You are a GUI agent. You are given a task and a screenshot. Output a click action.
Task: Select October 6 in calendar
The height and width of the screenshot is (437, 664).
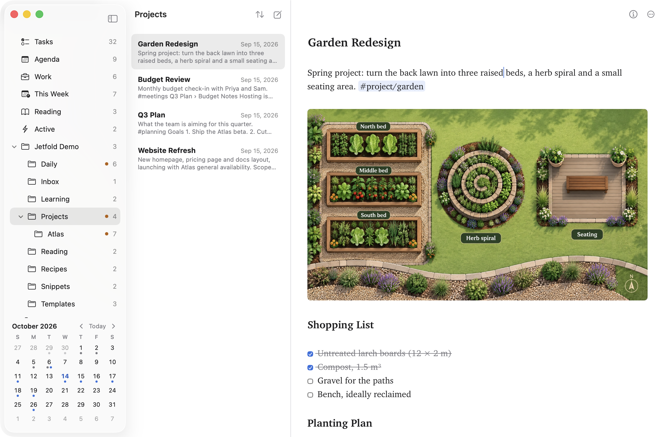coord(49,362)
